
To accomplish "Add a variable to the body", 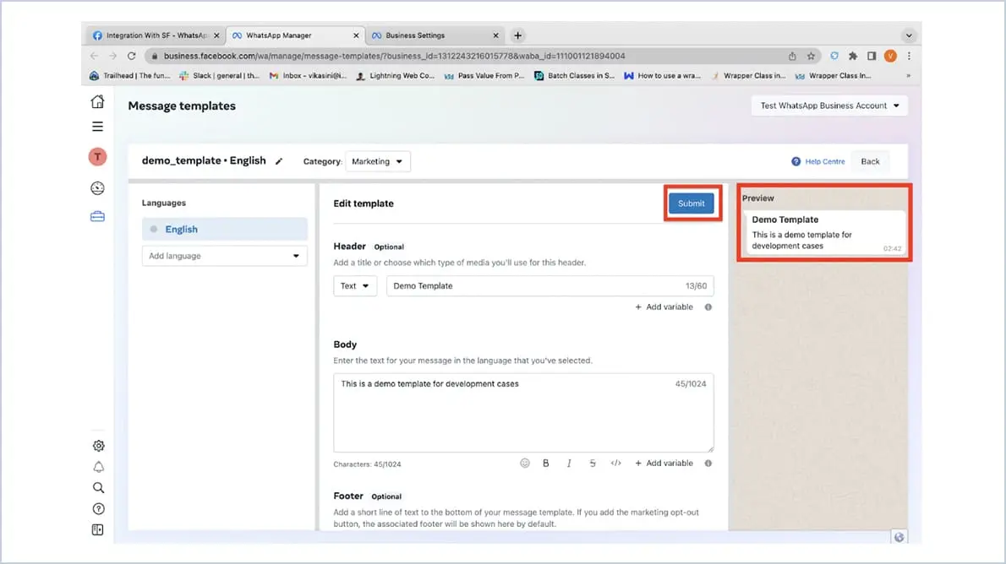I will click(664, 464).
